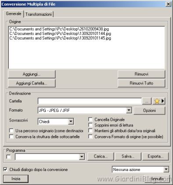Click the Esporta... button
This screenshot has height=185, width=173.
155,157
